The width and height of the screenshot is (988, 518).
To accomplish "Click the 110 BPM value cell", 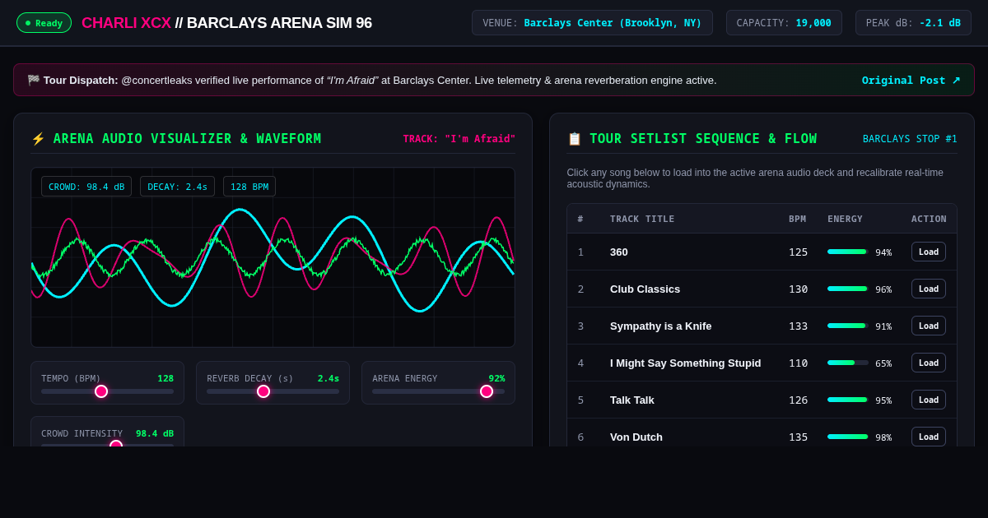I will (x=799, y=363).
